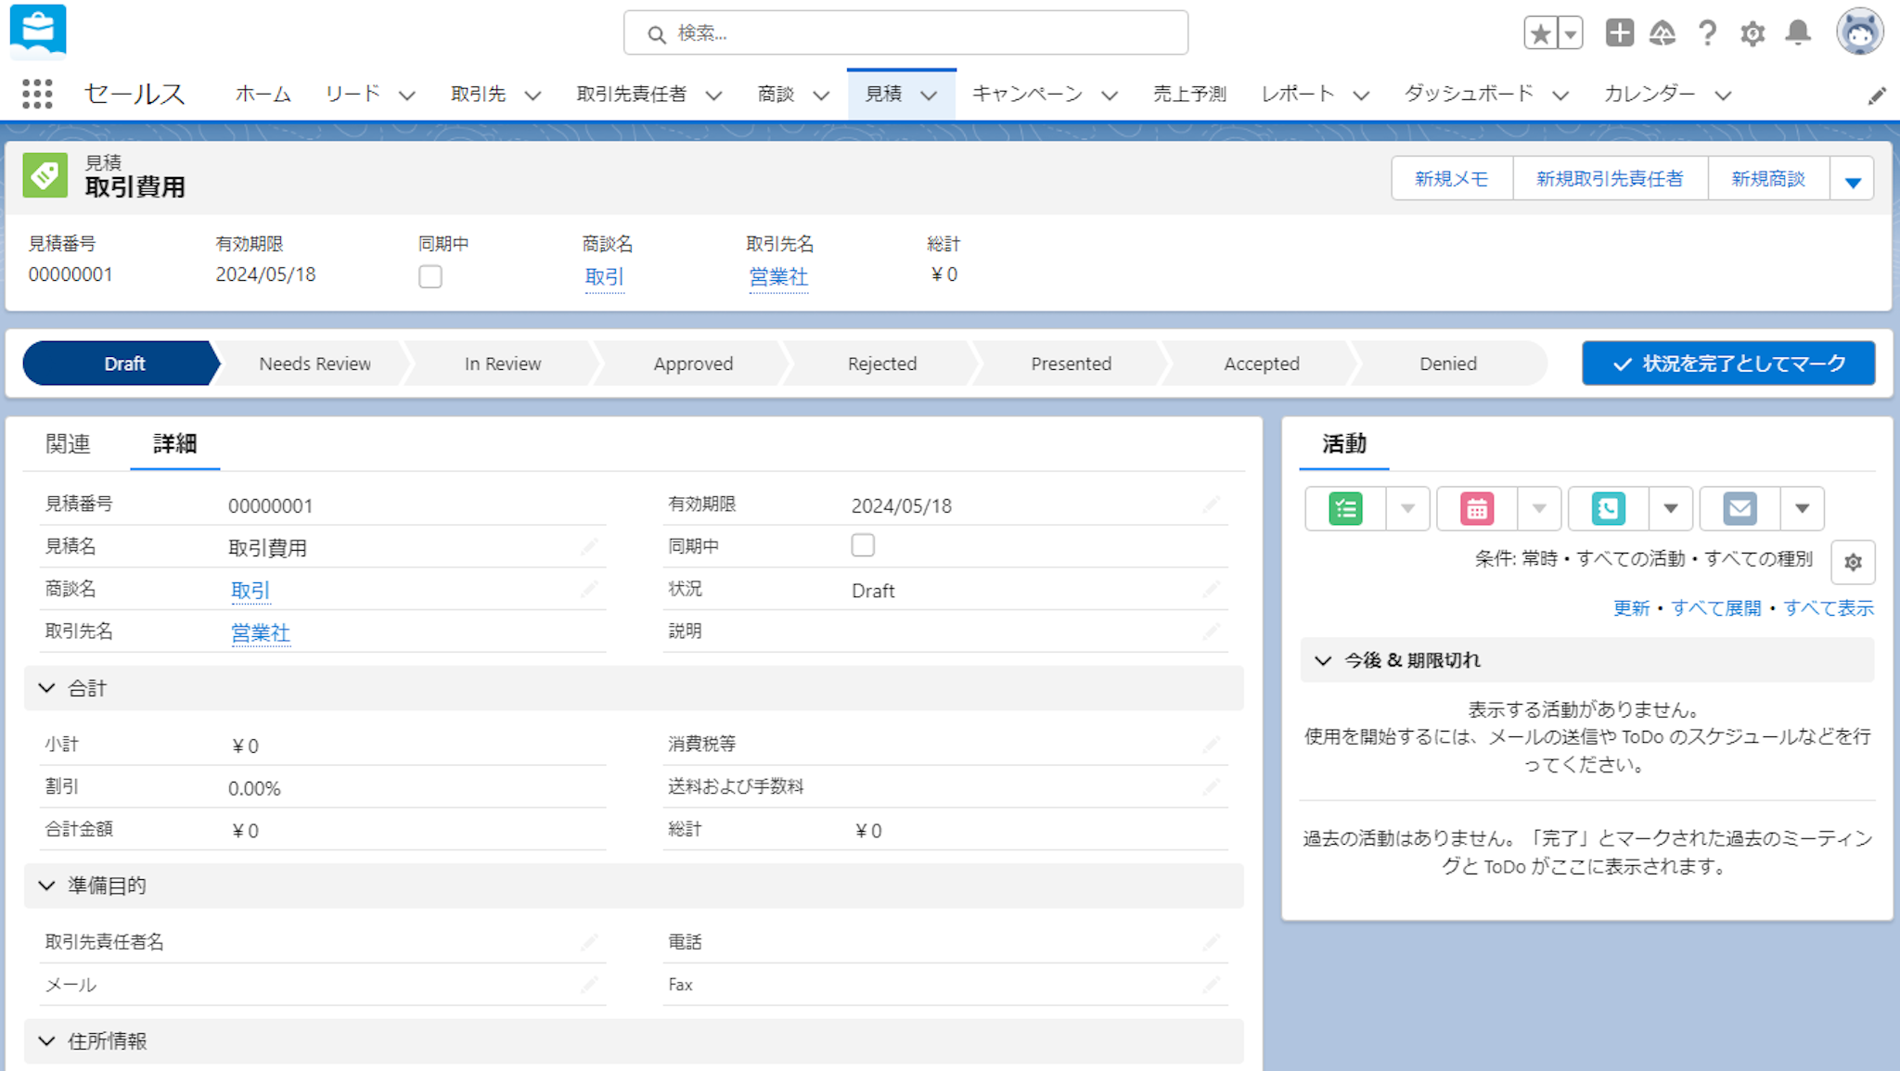The image size is (1900, 1071).
Task: Click the favorites star toggle
Action: pos(1540,33)
